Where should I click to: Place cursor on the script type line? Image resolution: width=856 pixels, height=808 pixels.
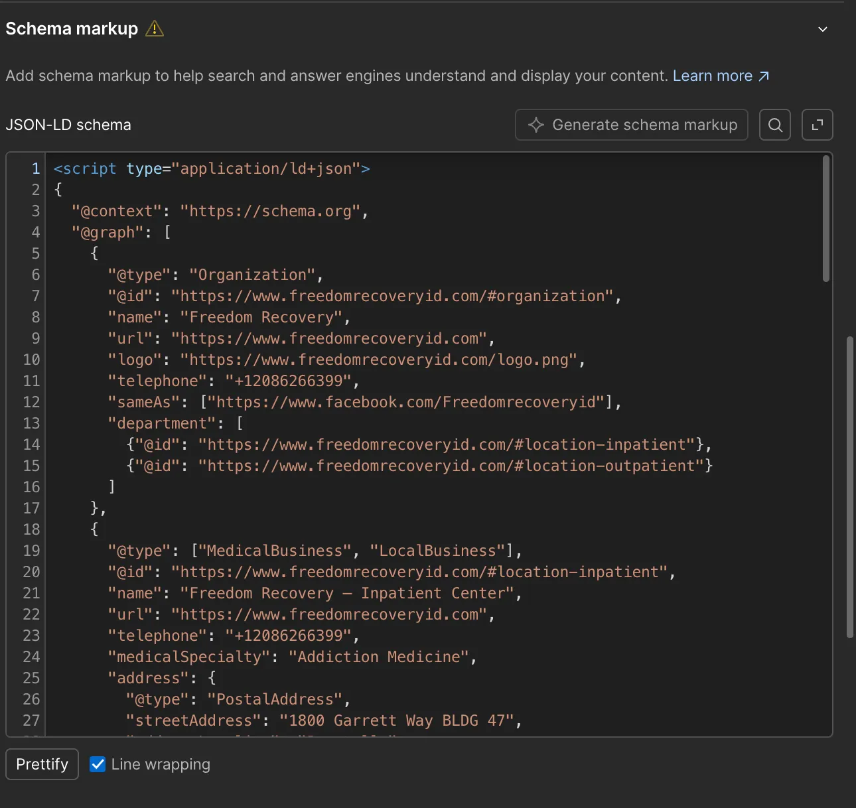coord(212,168)
